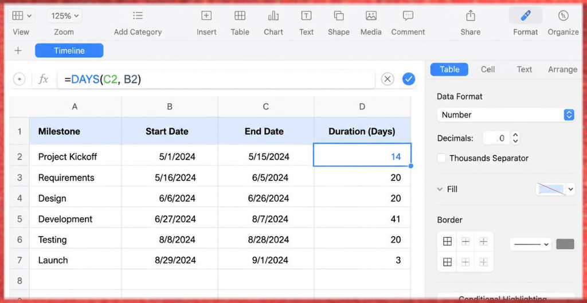Collapse the Fill section chevron
This screenshot has height=303, width=587.
click(x=440, y=189)
